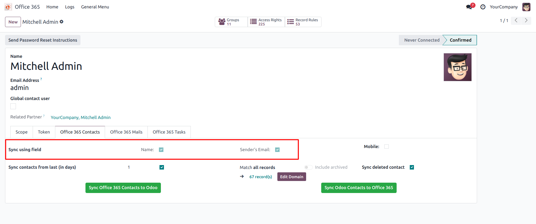Click the gear icon beside Mitchell Admin
536x224 pixels.
click(61, 22)
